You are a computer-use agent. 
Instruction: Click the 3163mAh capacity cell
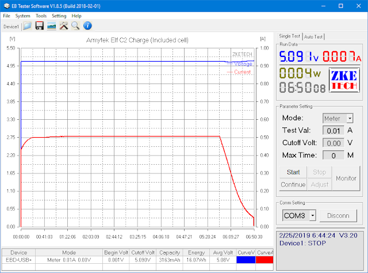170,260
